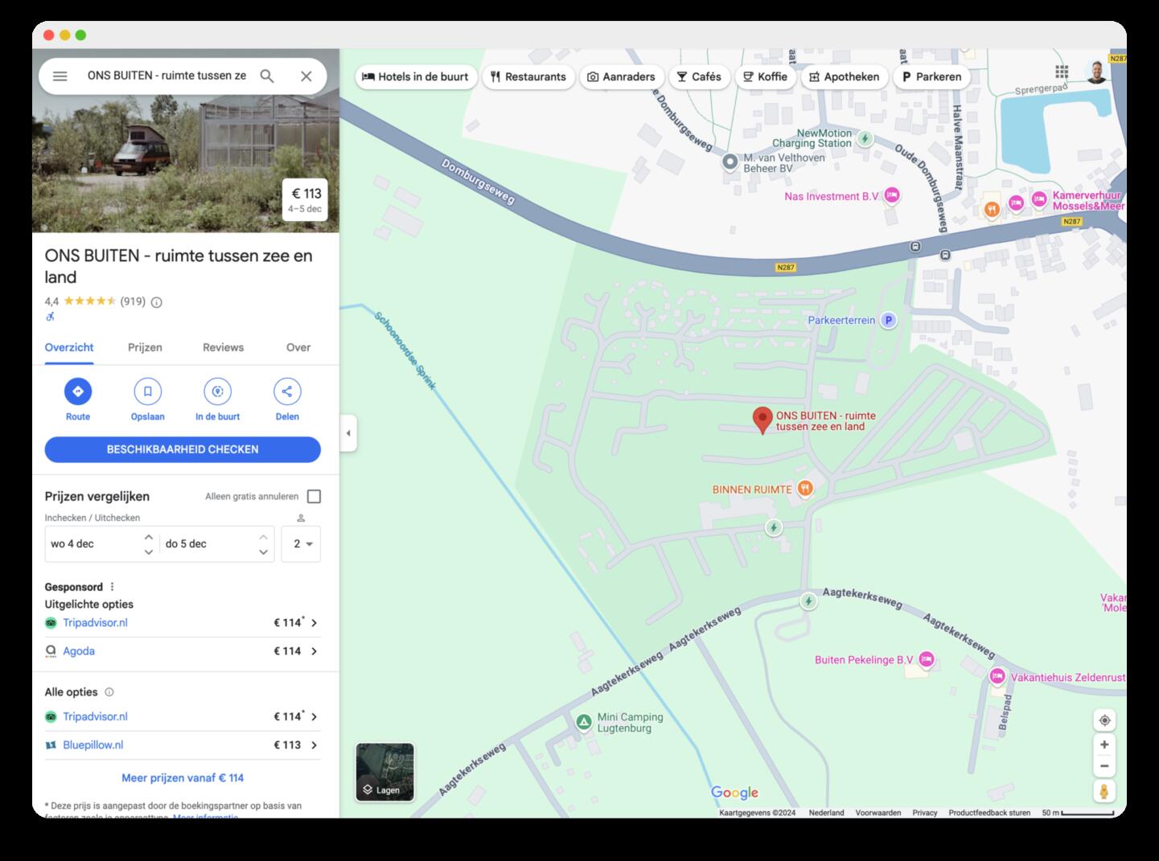Screen dimensions: 1159x861
Task: Collapse the side panel with arrow toggle
Action: [348, 433]
